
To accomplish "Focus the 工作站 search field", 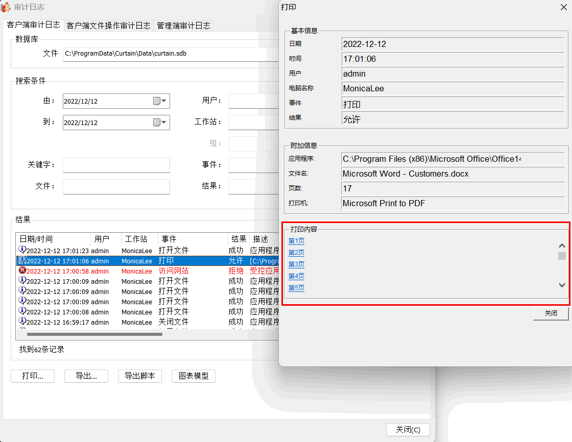I will (253, 122).
